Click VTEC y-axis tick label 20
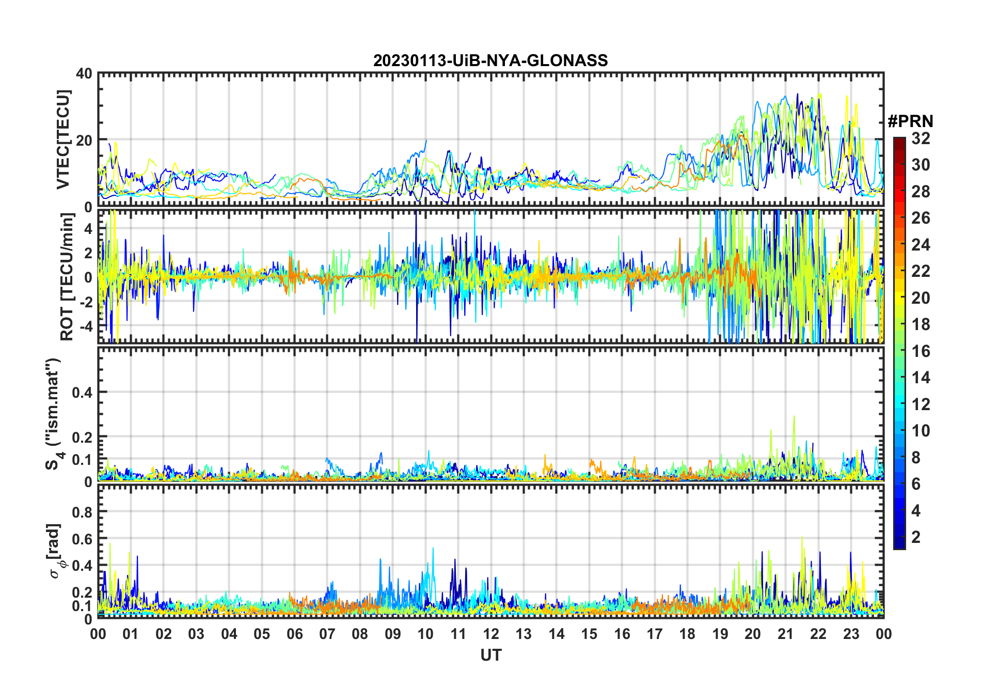Image resolution: width=982 pixels, height=687 pixels. coord(84,140)
